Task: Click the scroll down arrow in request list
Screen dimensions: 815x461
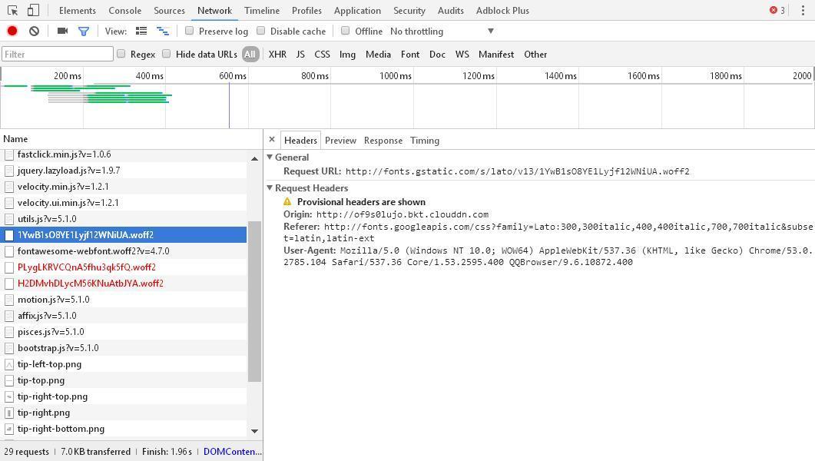Action: [254, 431]
